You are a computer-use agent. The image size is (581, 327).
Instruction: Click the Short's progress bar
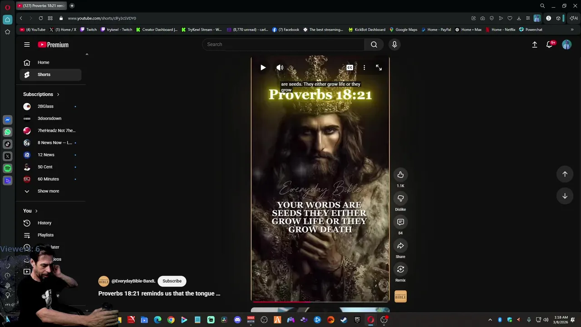click(x=320, y=301)
